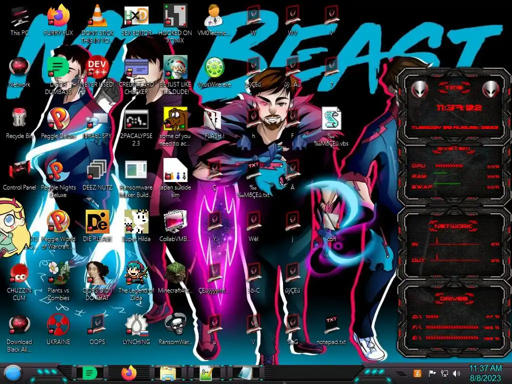Open the notepad.txt file
Image resolution: width=512 pixels, height=384 pixels.
pyautogui.click(x=331, y=329)
